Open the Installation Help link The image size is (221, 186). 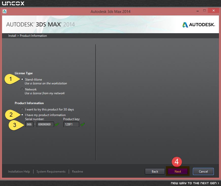19,172
